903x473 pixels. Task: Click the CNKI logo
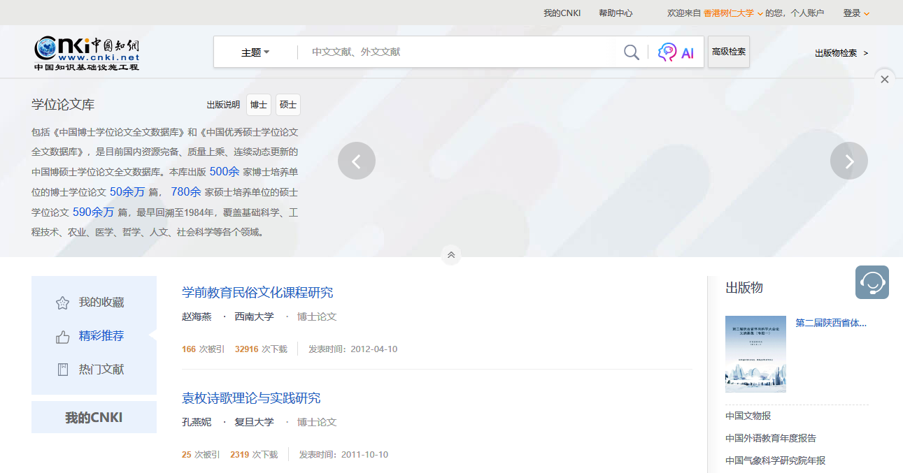87,52
